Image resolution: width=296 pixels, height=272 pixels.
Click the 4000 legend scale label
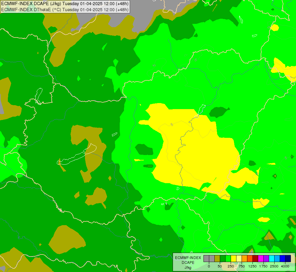pos(285,266)
